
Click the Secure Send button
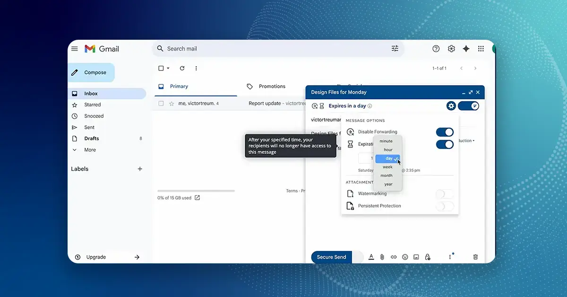pos(331,257)
